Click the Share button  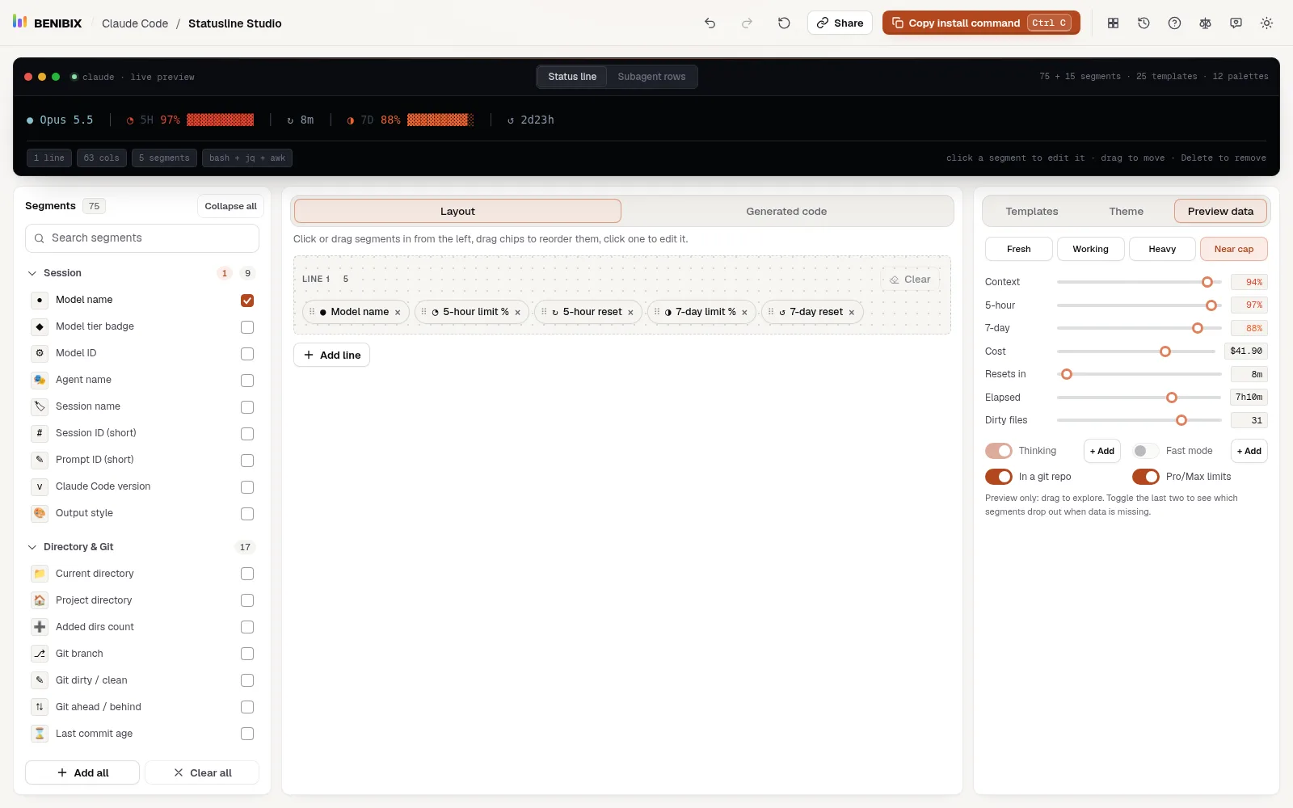click(840, 23)
